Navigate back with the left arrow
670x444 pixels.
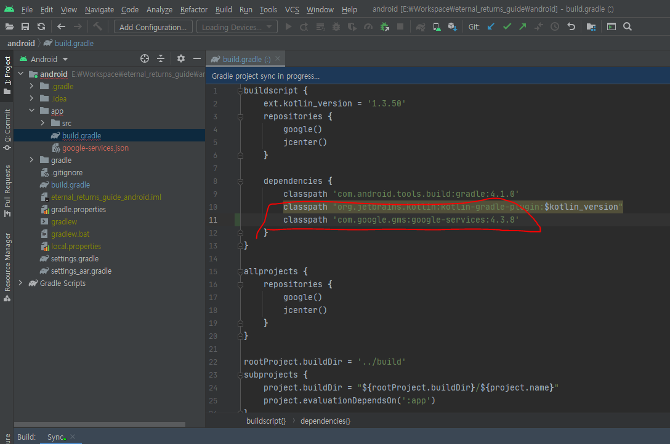coord(61,27)
